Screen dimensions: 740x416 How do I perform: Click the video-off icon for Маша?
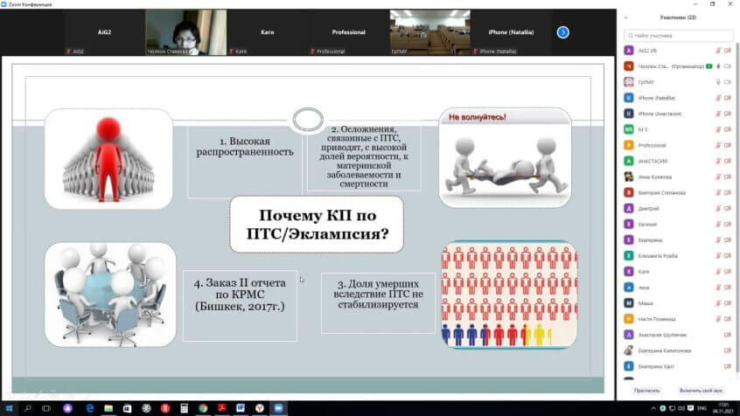(x=728, y=302)
